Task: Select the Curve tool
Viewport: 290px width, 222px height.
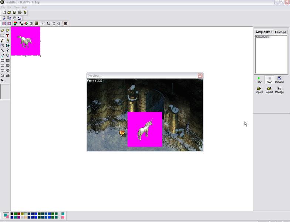Action: tap(7, 50)
